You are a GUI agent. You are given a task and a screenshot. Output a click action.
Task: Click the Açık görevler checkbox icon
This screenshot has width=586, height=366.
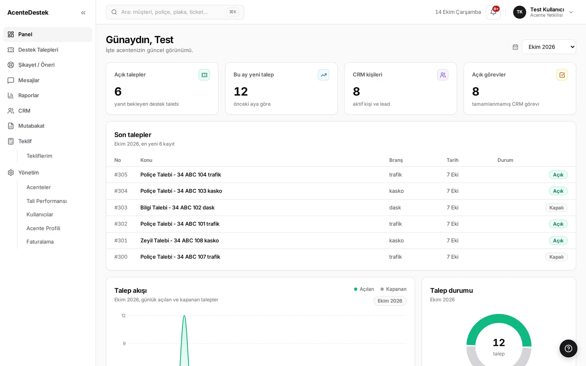562,75
